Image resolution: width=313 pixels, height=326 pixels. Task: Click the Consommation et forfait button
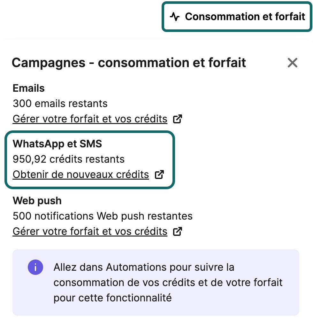pyautogui.click(x=236, y=16)
